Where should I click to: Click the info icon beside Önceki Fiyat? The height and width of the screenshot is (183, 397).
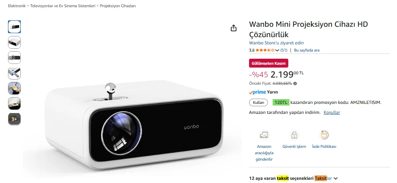[295, 84]
